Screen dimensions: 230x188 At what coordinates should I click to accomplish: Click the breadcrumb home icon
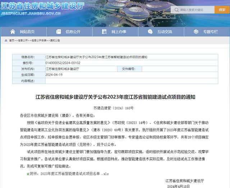pyautogui.click(x=6, y=41)
